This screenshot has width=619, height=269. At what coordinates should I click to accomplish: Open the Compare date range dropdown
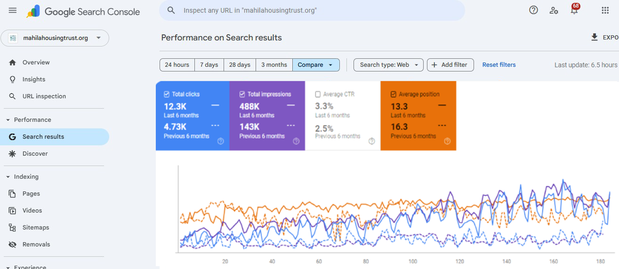[316, 65]
